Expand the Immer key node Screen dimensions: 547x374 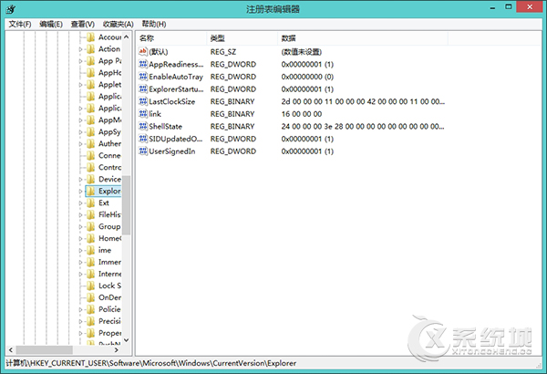click(80, 262)
